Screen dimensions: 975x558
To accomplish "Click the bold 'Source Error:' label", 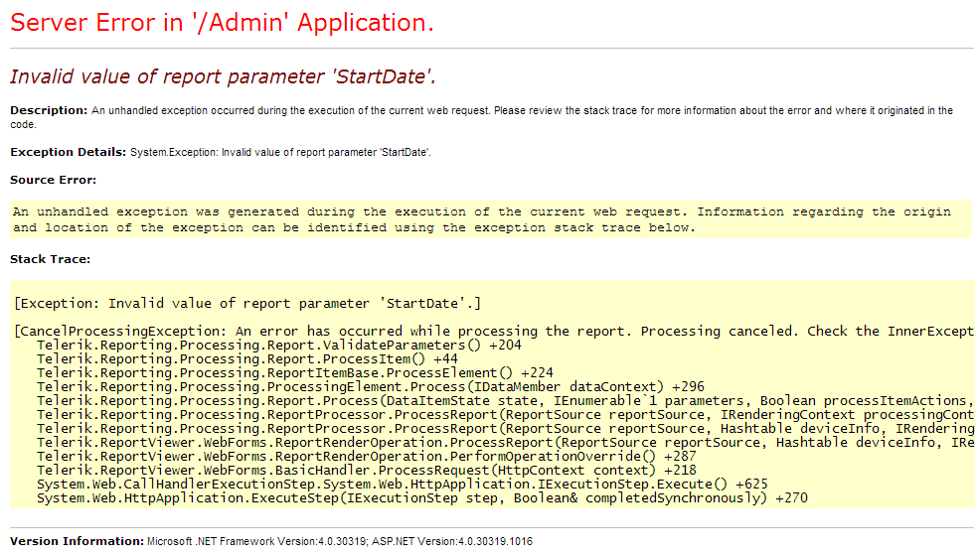I will [x=53, y=180].
